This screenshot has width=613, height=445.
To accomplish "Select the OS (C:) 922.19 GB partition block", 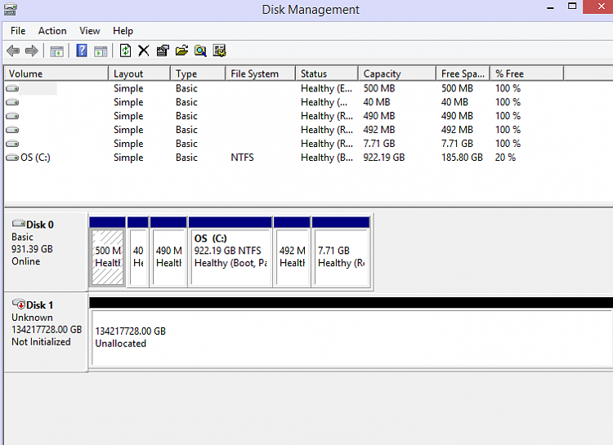I will (x=230, y=252).
